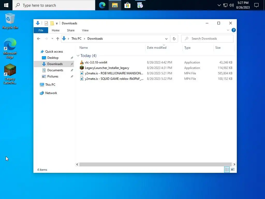265x199 pixels.
Task: Open the File ribbon tab
Action: point(41,30)
